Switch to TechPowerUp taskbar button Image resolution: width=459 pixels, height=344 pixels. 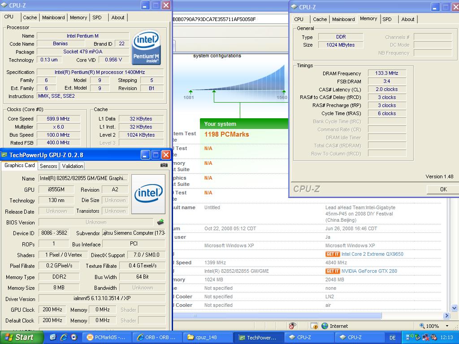(258, 338)
